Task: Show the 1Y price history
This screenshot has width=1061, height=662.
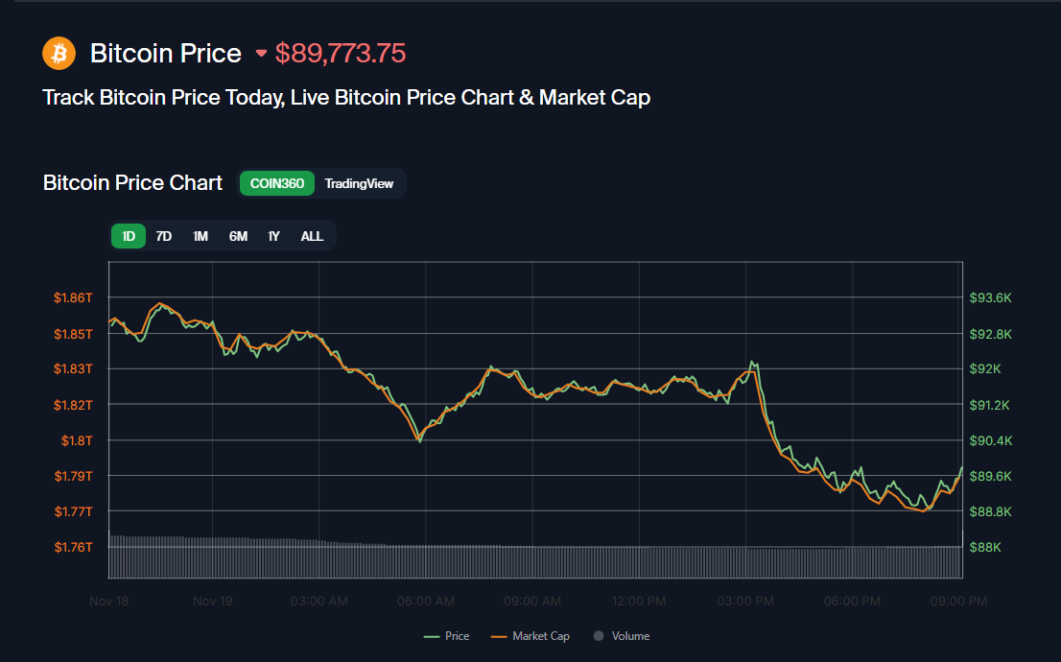Action: (x=273, y=236)
